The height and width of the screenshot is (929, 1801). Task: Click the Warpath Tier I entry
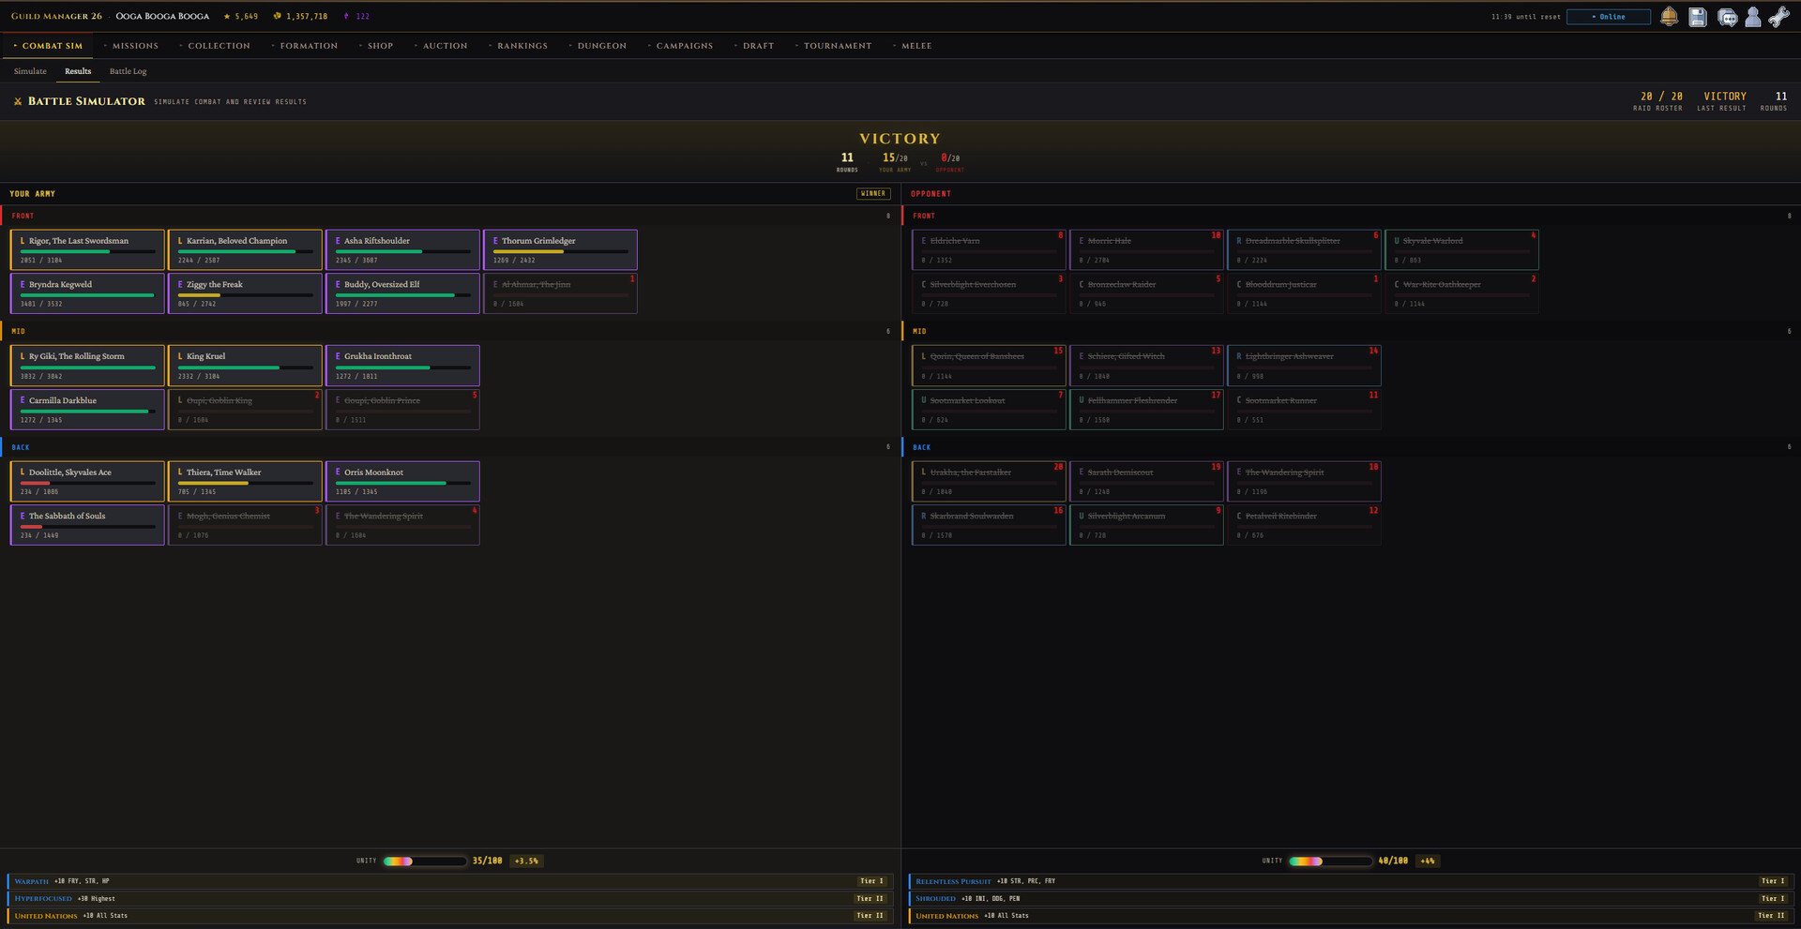coord(450,881)
